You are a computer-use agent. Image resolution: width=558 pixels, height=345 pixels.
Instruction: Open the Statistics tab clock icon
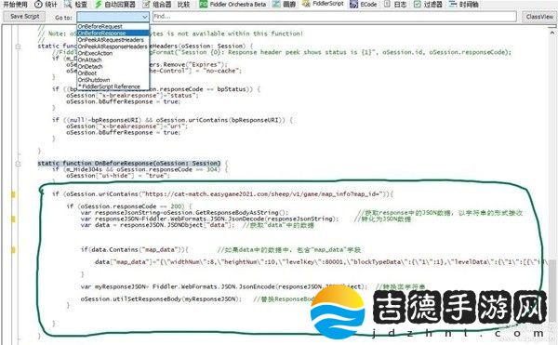(x=38, y=5)
